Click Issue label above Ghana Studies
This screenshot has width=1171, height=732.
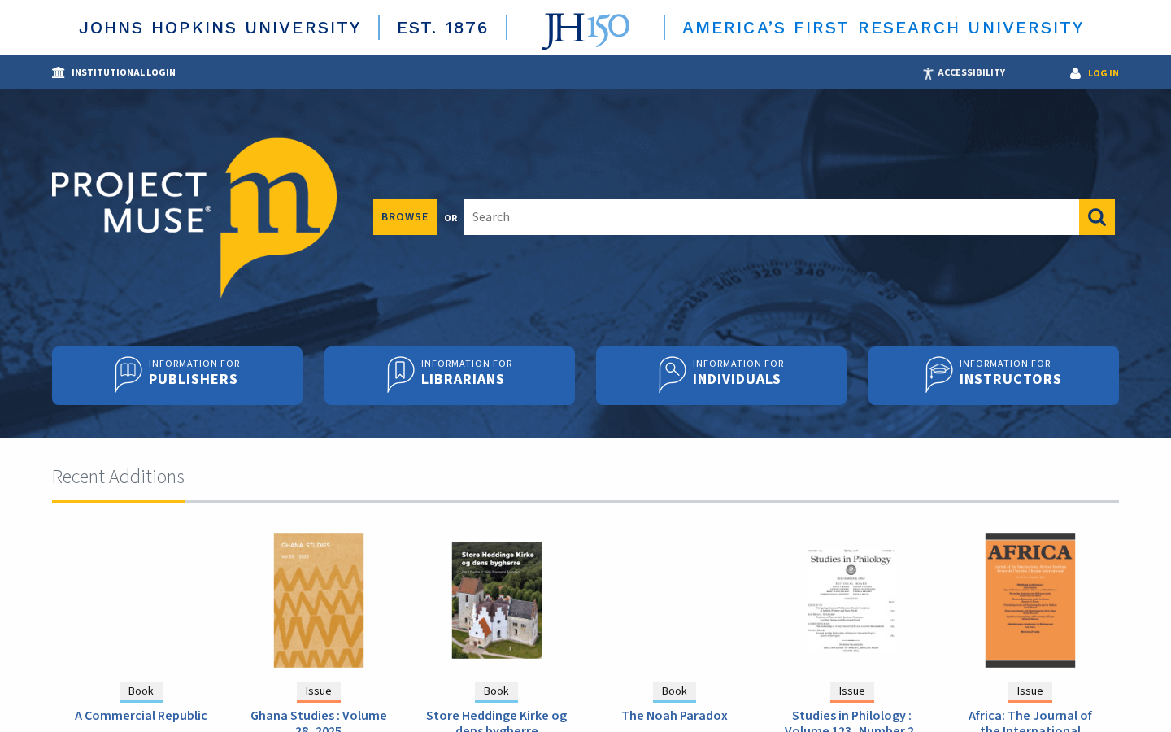coord(319,691)
